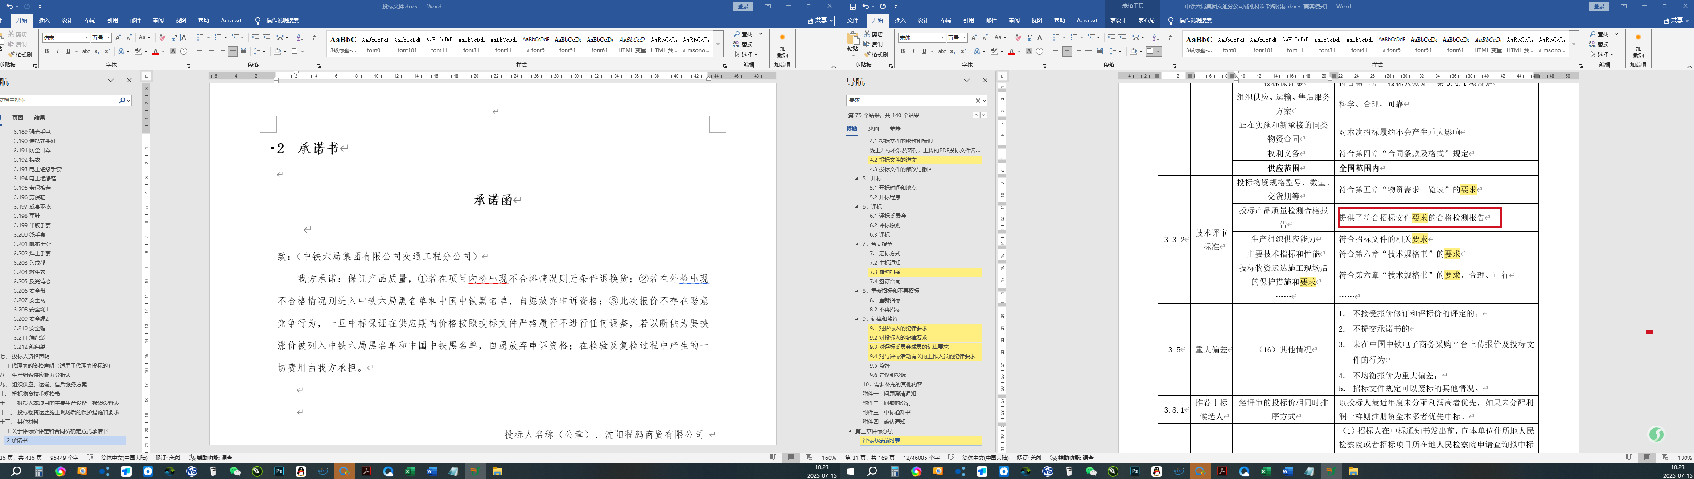Viewport: 1694px width, 479px height.
Task: Close navigation pane in left Word window
Action: pos(129,81)
